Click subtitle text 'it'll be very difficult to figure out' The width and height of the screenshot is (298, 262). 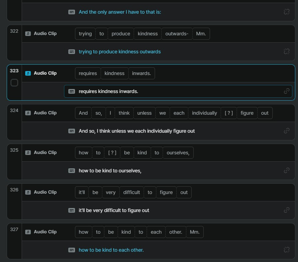click(x=114, y=210)
